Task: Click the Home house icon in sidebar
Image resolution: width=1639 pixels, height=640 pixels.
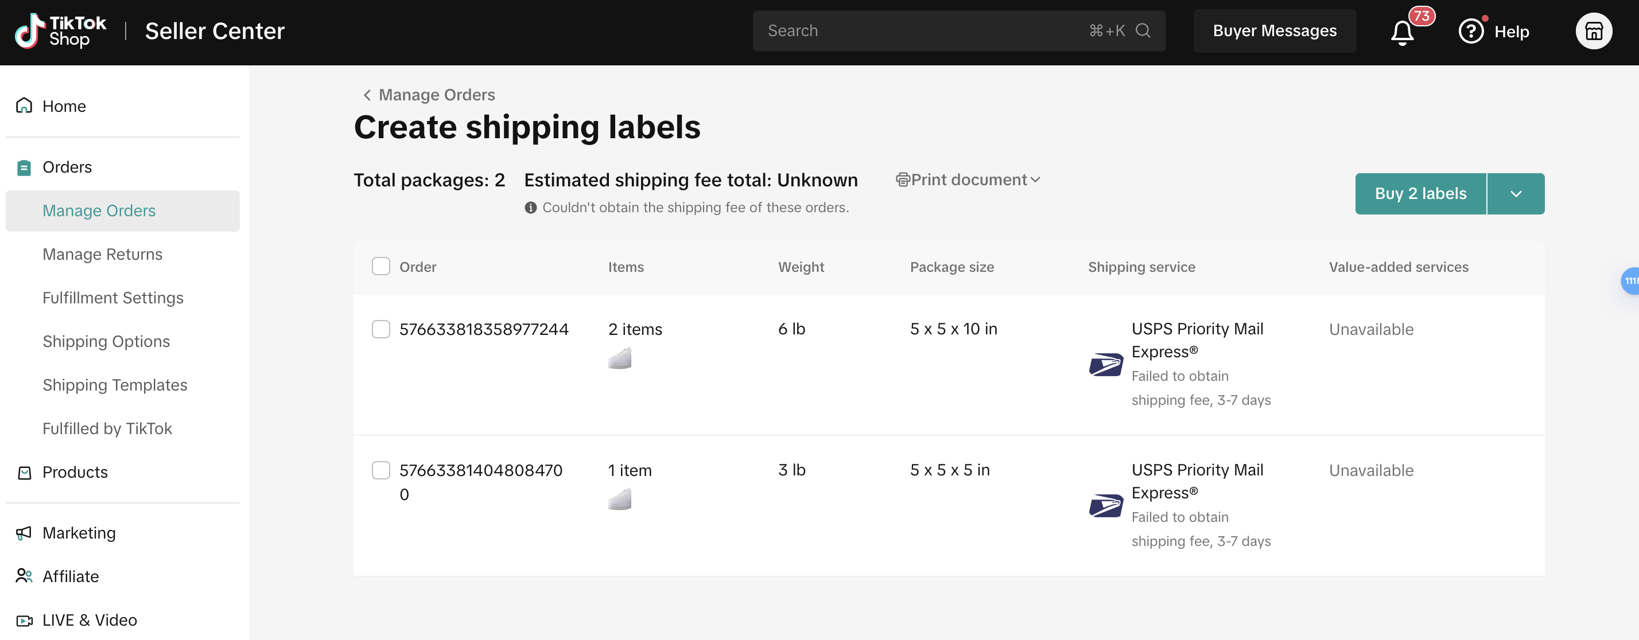Action: [24, 106]
